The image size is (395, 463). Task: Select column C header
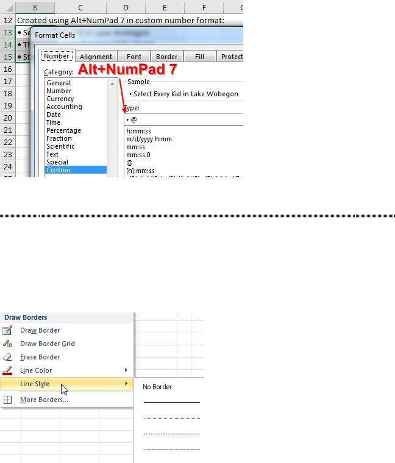[x=80, y=7]
